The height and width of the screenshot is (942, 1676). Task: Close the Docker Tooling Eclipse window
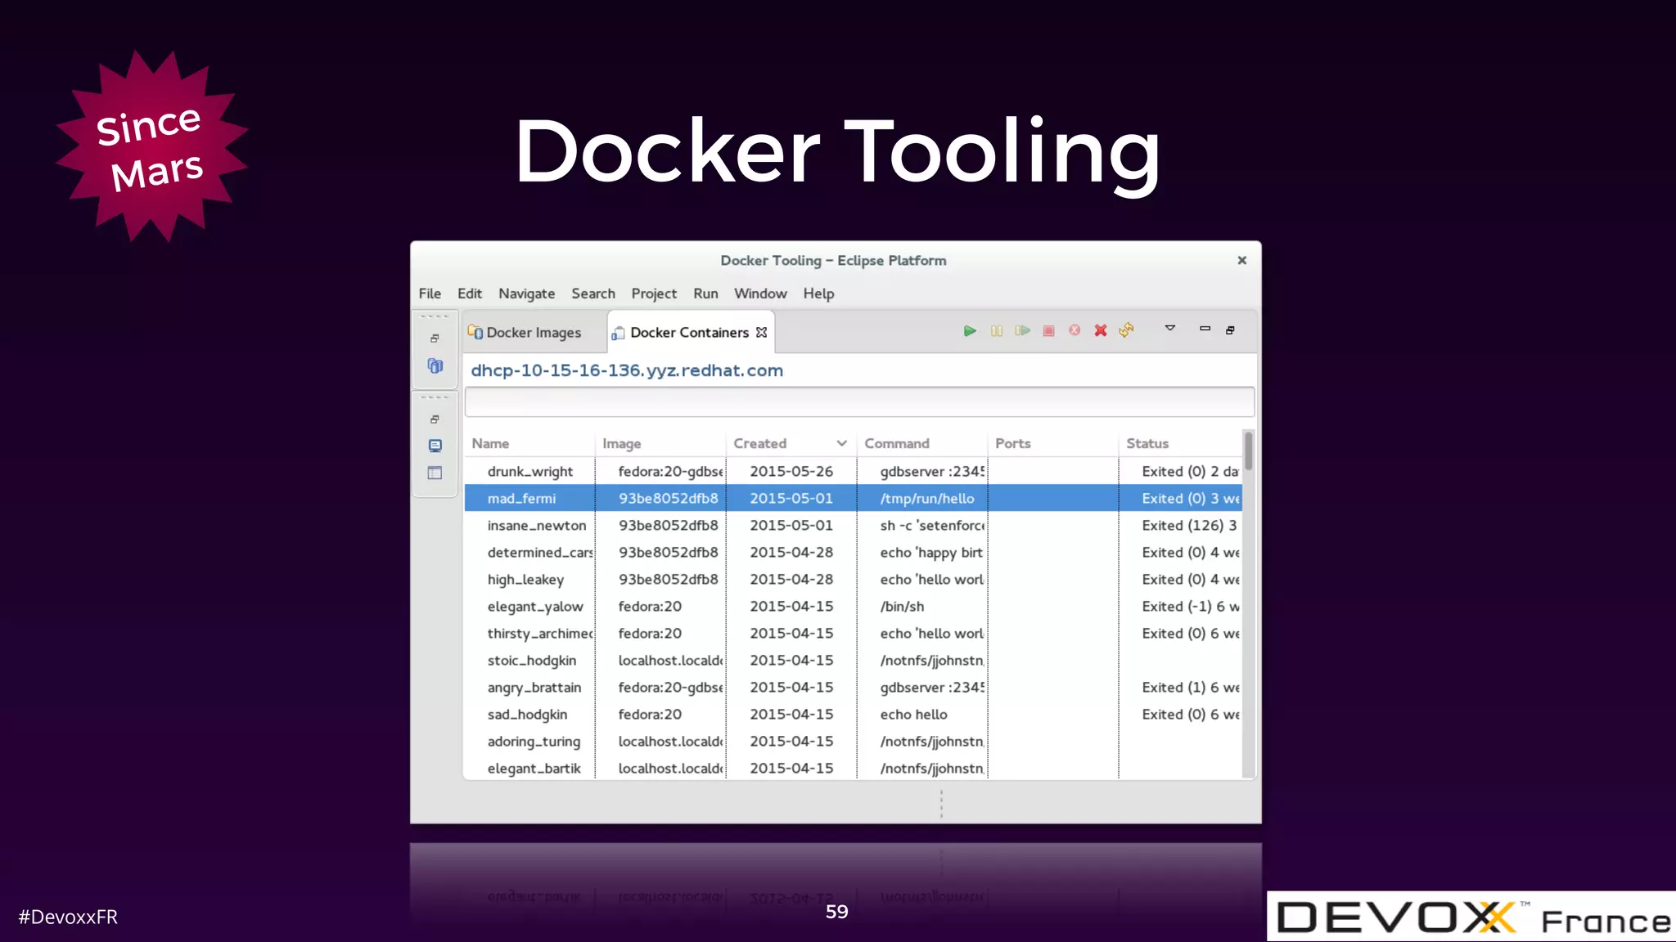1241,260
